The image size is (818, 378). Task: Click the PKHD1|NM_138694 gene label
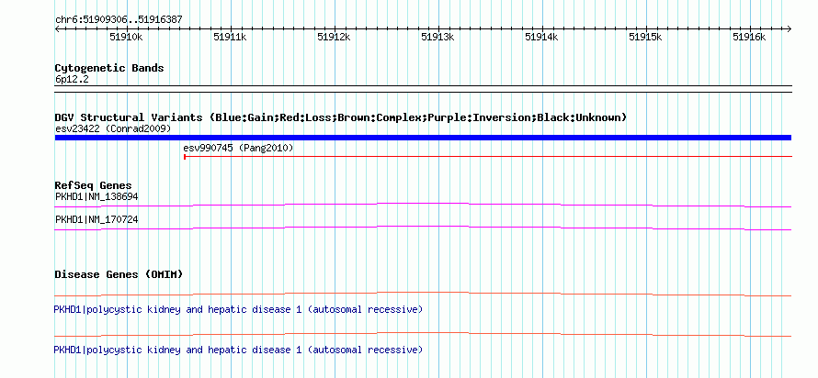click(97, 196)
